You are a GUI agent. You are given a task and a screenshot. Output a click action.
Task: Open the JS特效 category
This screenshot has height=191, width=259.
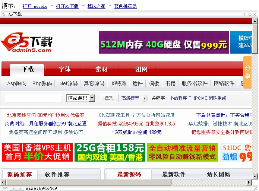pyautogui.click(x=119, y=83)
